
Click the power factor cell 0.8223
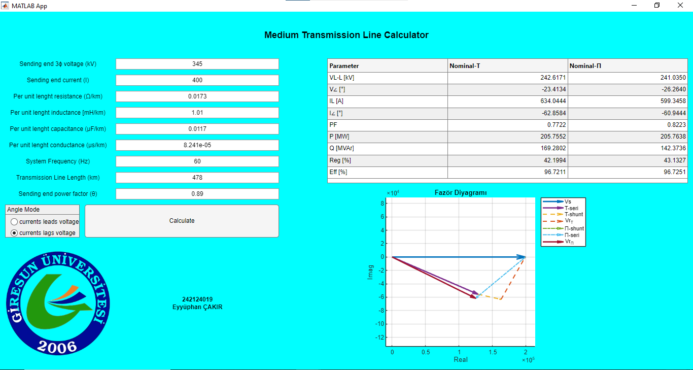pos(628,125)
